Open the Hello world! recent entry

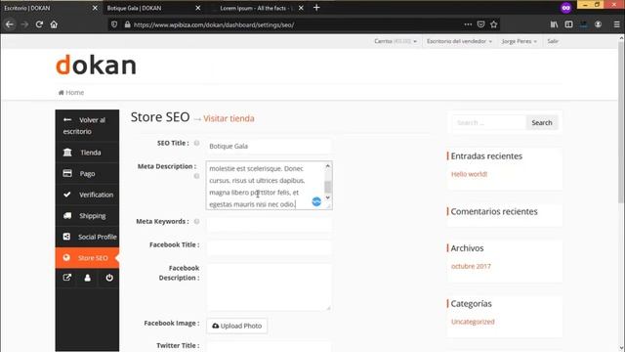point(469,174)
